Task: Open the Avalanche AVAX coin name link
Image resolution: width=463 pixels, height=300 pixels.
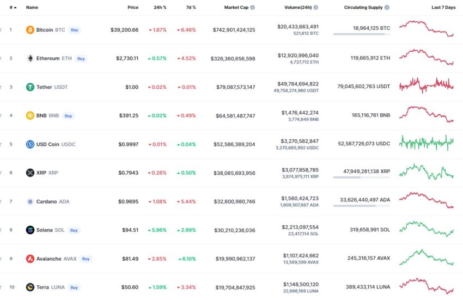Action: [x=57, y=259]
